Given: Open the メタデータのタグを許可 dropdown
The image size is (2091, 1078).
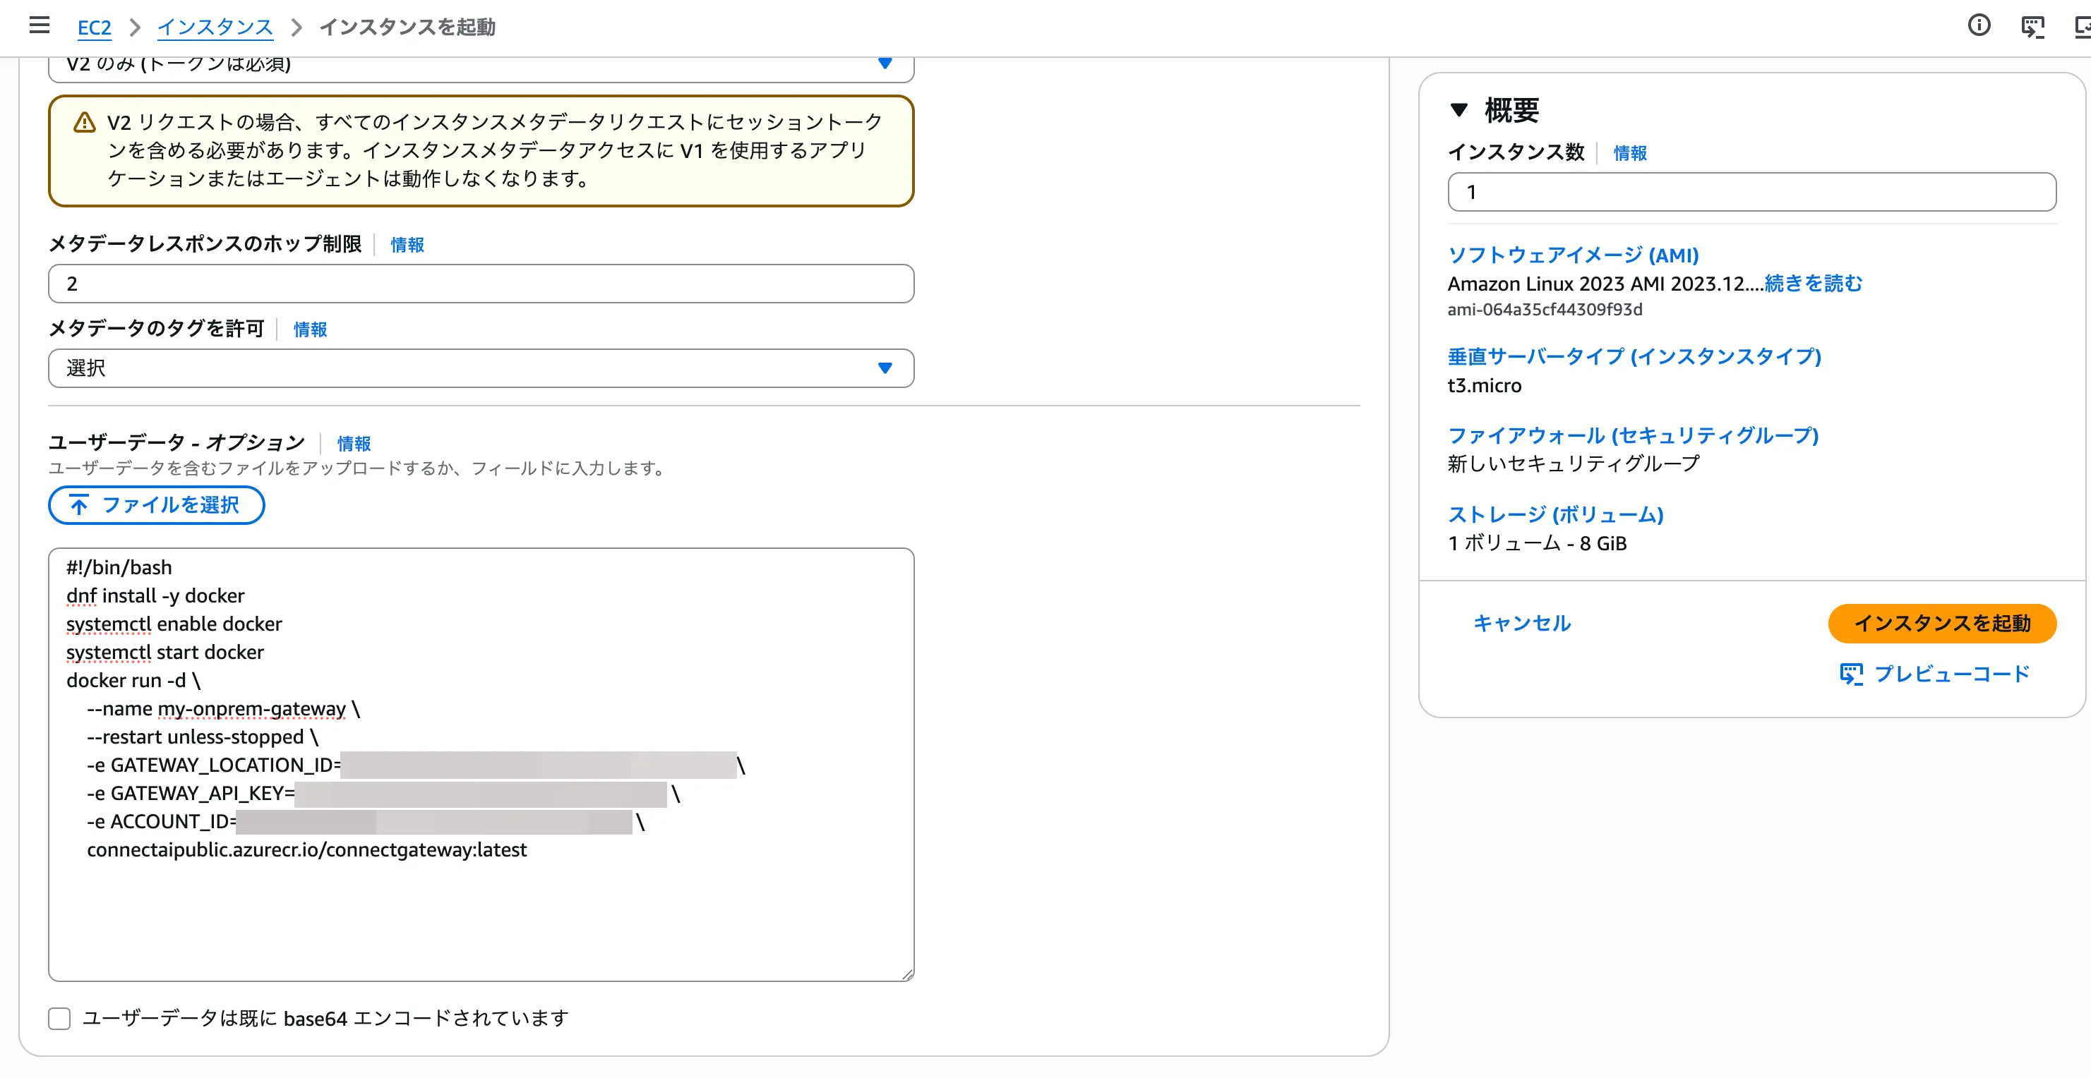Looking at the screenshot, I should pos(481,368).
